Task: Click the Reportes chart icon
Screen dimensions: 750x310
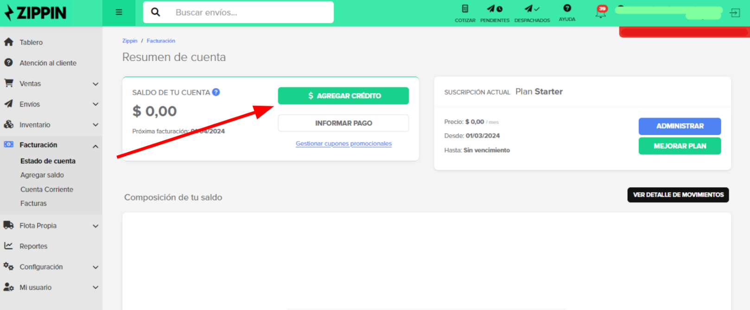Action: pyautogui.click(x=8, y=246)
